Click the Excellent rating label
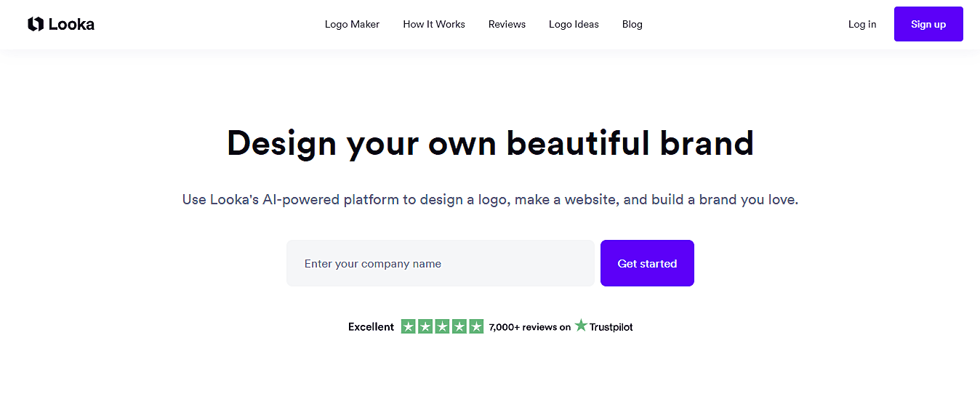The height and width of the screenshot is (402, 980). [371, 327]
